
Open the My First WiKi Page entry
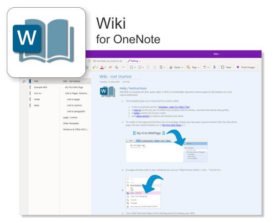click(x=75, y=87)
